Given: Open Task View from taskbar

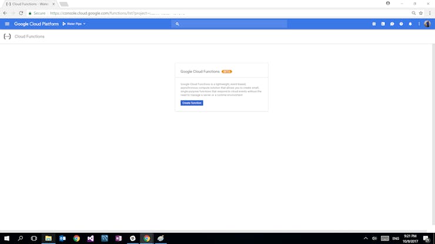Looking at the screenshot, I should (34, 239).
